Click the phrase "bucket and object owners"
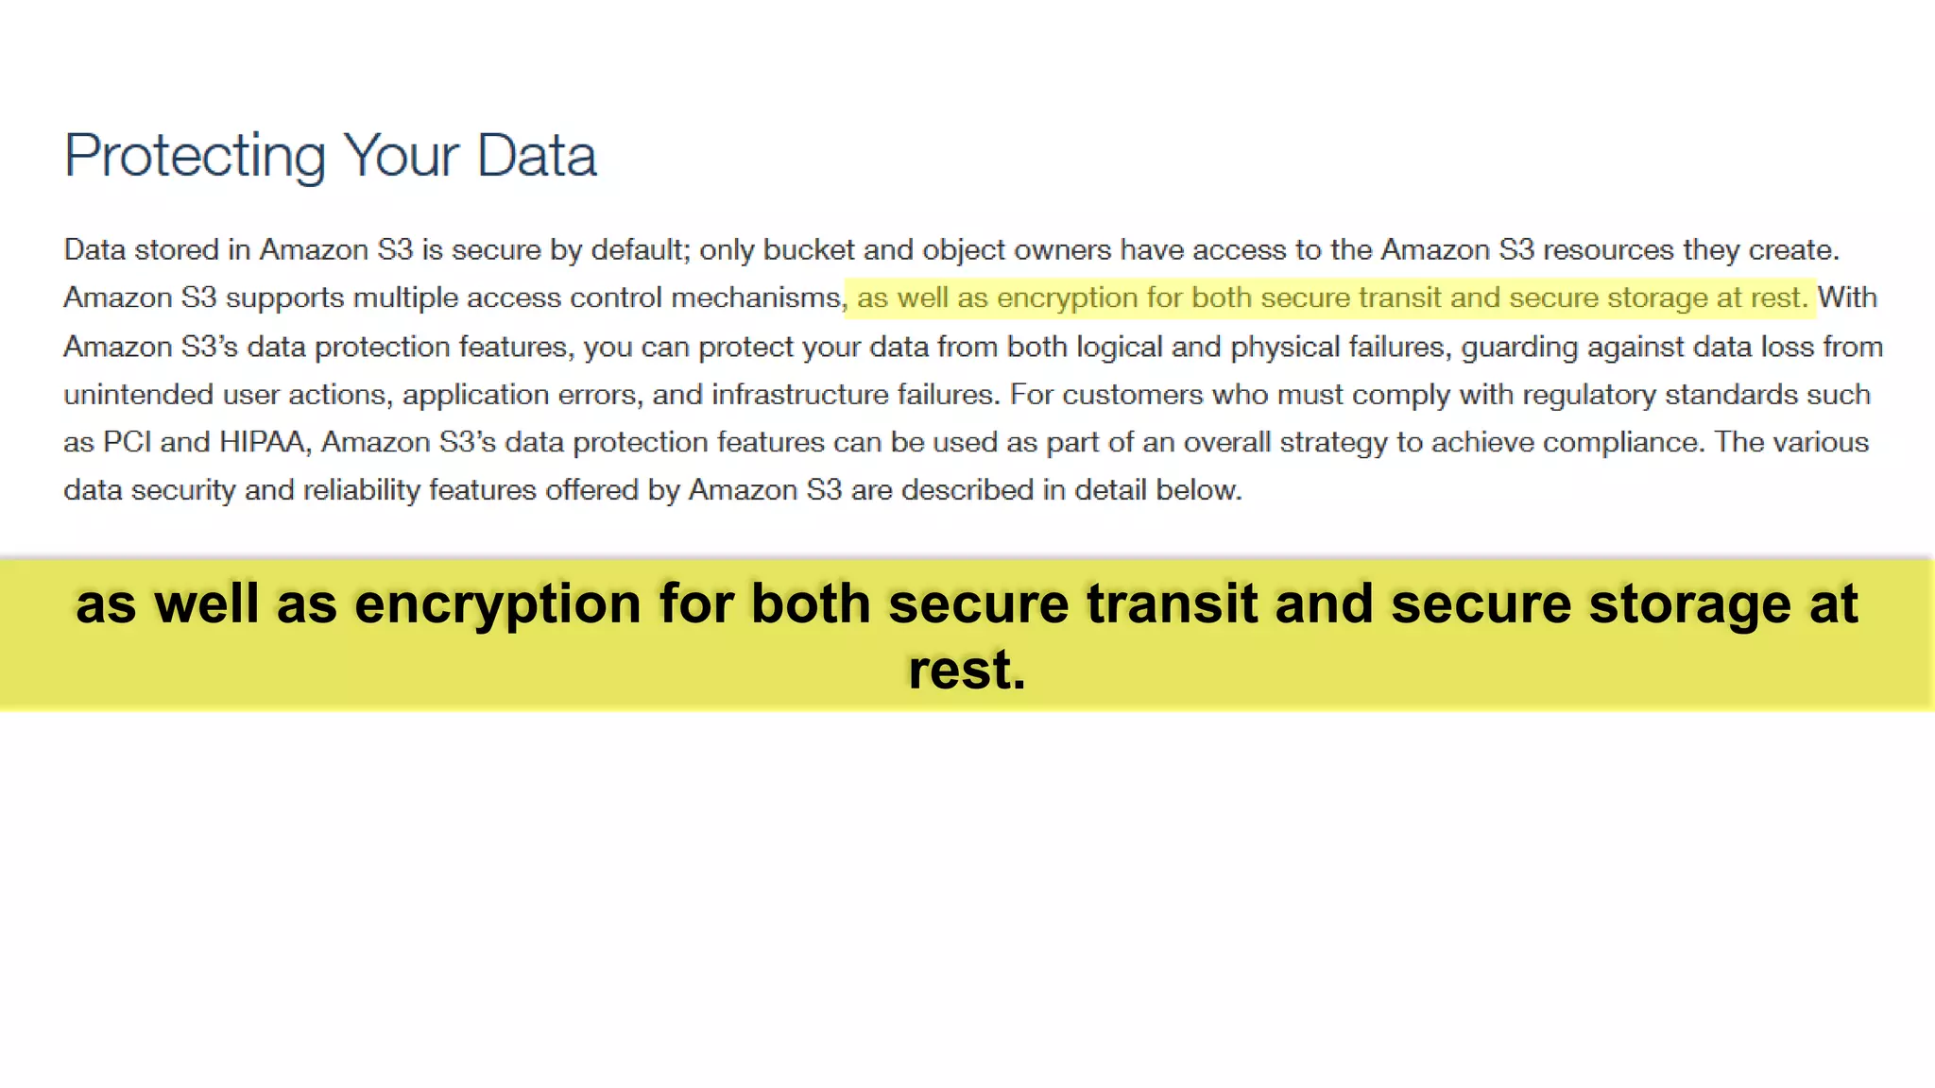This screenshot has height=1088, width=1935. coord(936,250)
